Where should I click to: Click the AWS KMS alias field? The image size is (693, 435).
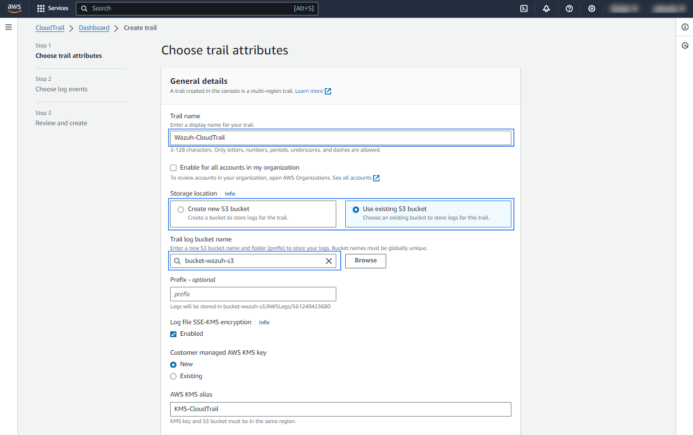point(340,409)
